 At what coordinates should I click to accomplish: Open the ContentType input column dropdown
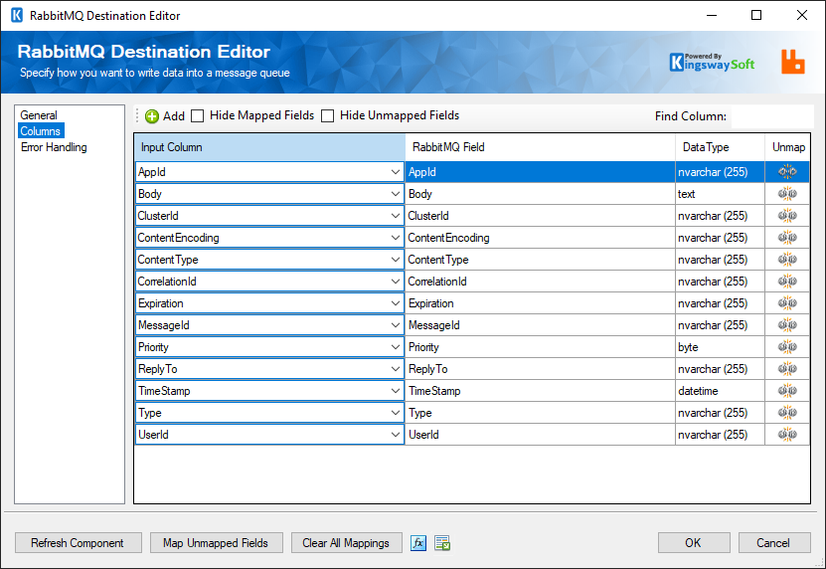tap(395, 260)
